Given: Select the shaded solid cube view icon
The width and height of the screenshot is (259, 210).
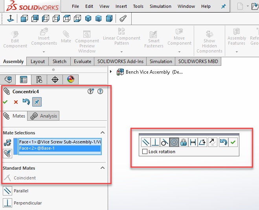Looking at the screenshot, I should pos(109,18).
